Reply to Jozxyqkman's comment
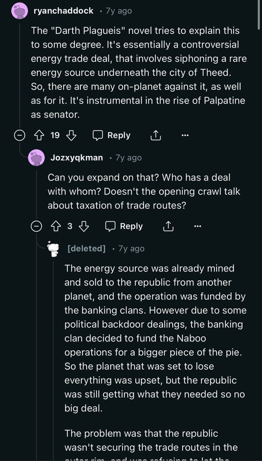The height and width of the screenshot is (461, 262). pyautogui.click(x=124, y=226)
